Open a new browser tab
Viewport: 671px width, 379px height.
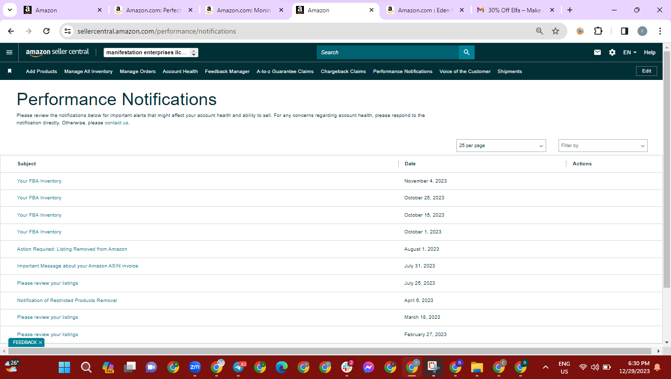tap(570, 10)
